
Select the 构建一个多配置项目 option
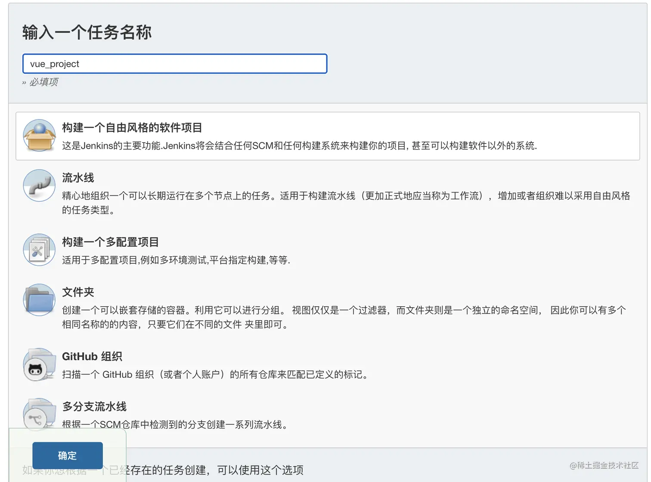tap(110, 242)
